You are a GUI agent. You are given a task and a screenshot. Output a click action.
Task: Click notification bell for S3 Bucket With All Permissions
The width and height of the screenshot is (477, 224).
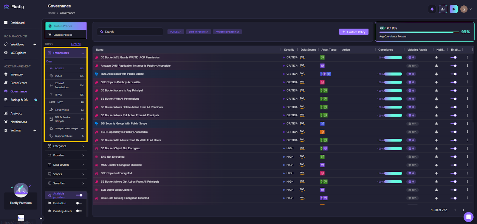pos(436,99)
